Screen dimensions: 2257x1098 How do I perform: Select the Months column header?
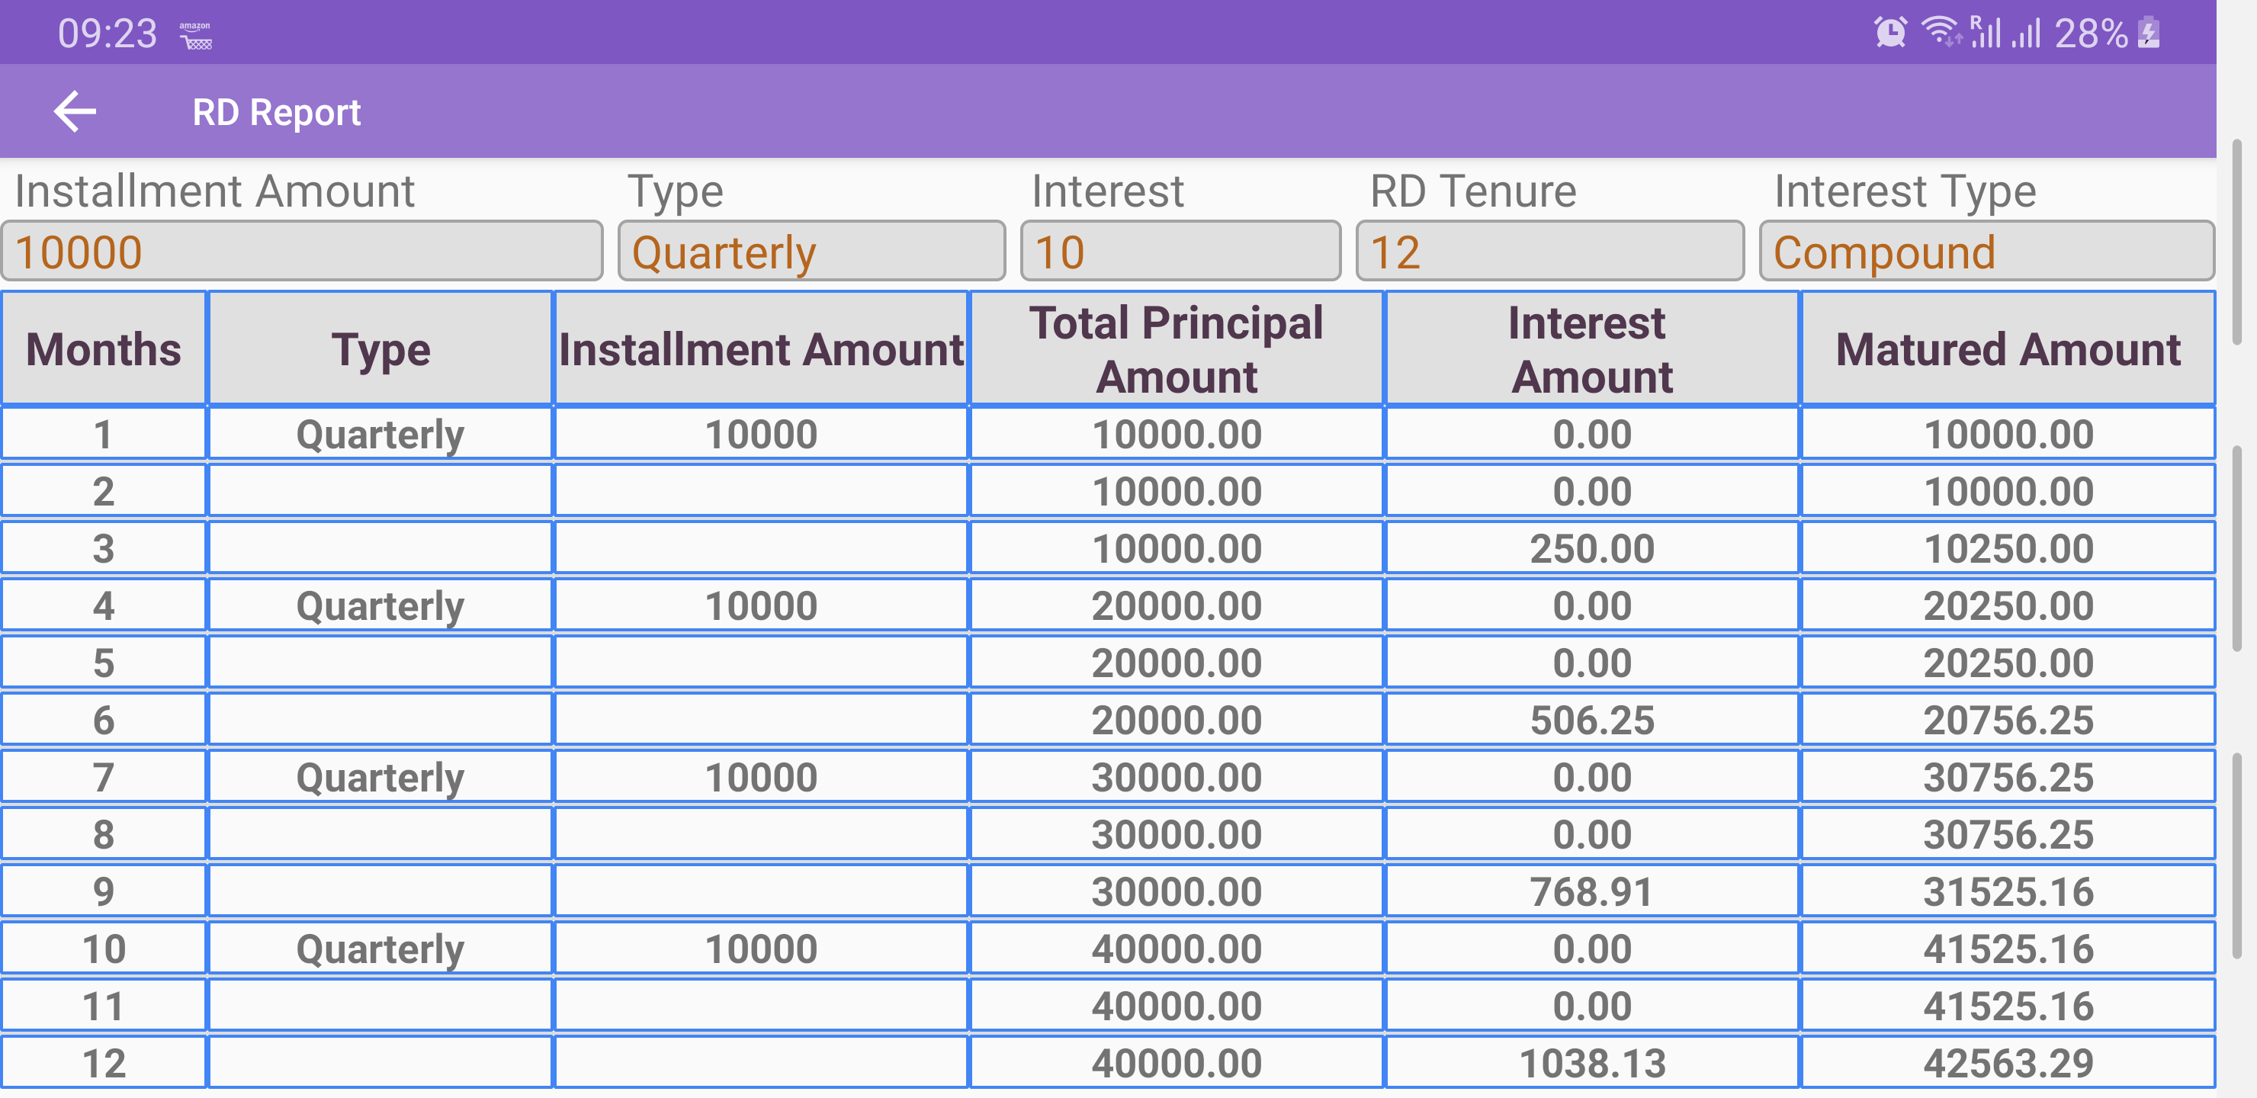click(x=104, y=348)
